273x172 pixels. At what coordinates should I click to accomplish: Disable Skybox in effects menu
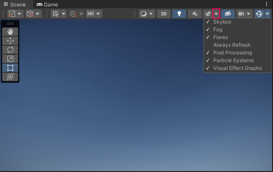coord(222,22)
